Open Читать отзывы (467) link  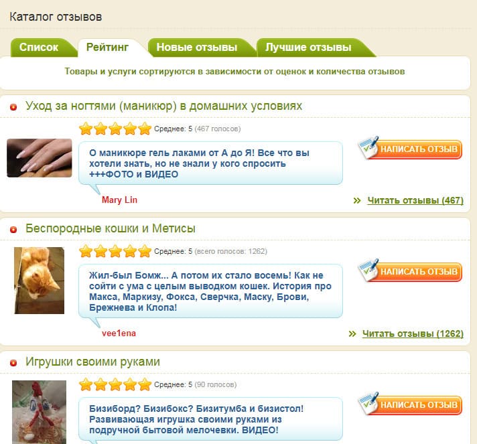click(415, 200)
